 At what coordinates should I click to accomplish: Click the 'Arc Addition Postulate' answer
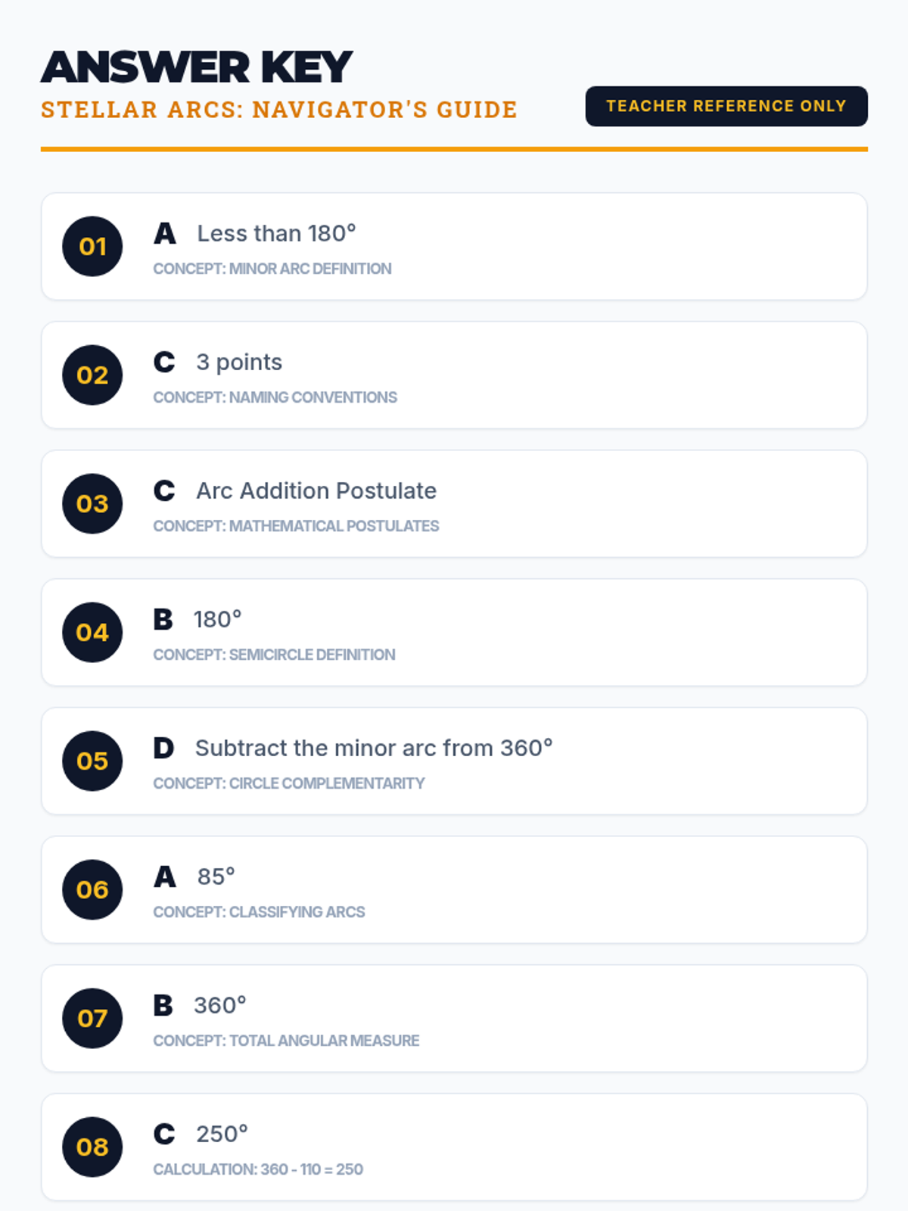[x=316, y=491]
